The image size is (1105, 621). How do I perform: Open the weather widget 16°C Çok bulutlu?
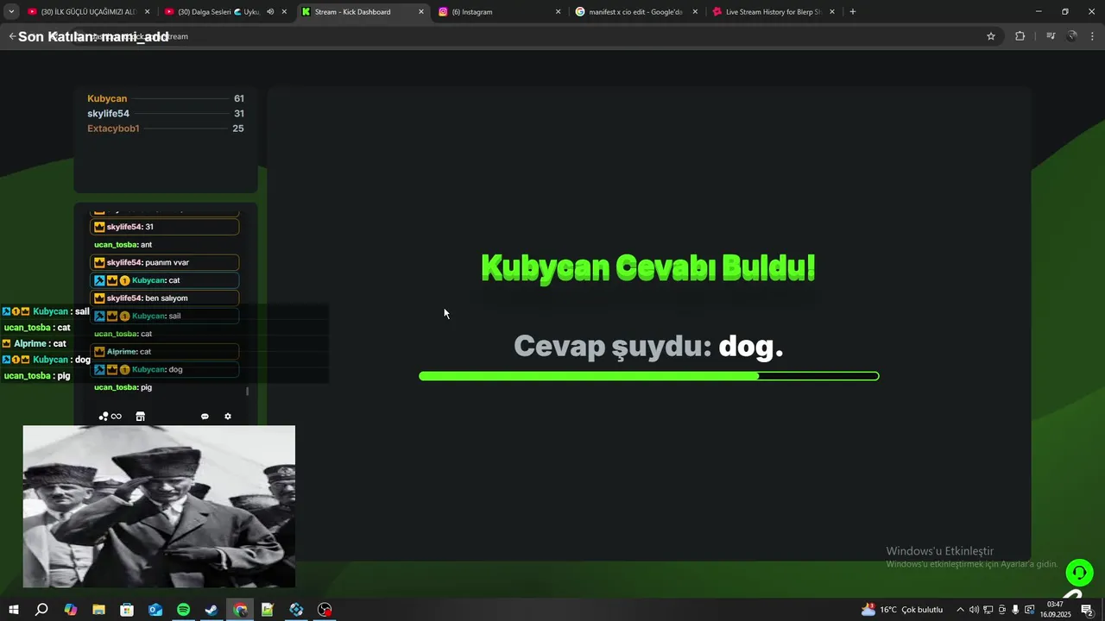(902, 610)
